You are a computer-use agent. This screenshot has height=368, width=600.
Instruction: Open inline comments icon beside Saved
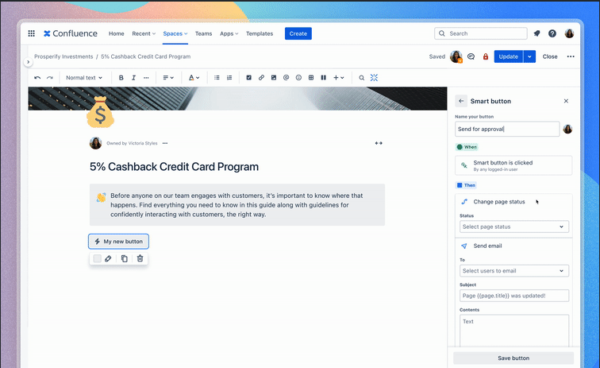pyautogui.click(x=471, y=56)
